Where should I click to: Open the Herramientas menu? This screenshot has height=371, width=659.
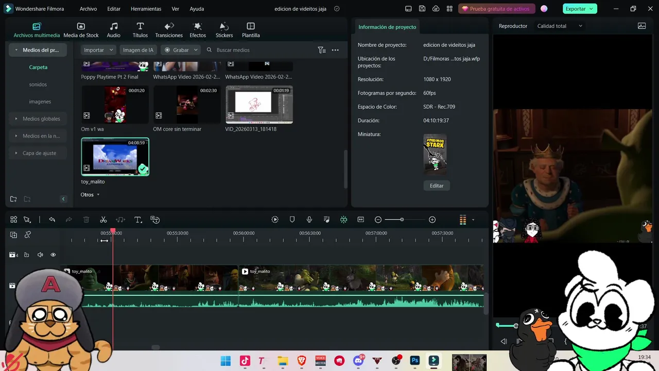[x=146, y=9]
